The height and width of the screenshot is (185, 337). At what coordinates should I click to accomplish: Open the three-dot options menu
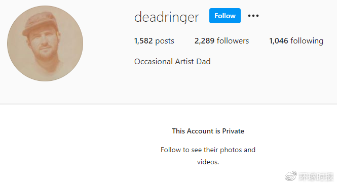click(x=253, y=16)
